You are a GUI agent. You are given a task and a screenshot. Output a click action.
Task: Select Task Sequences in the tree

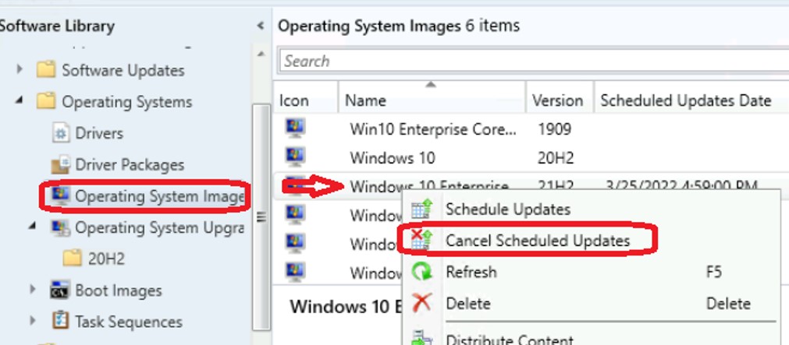128,322
